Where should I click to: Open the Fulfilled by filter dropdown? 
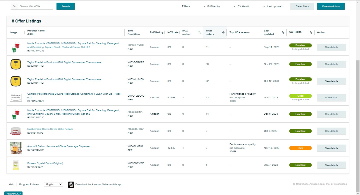tap(211, 6)
